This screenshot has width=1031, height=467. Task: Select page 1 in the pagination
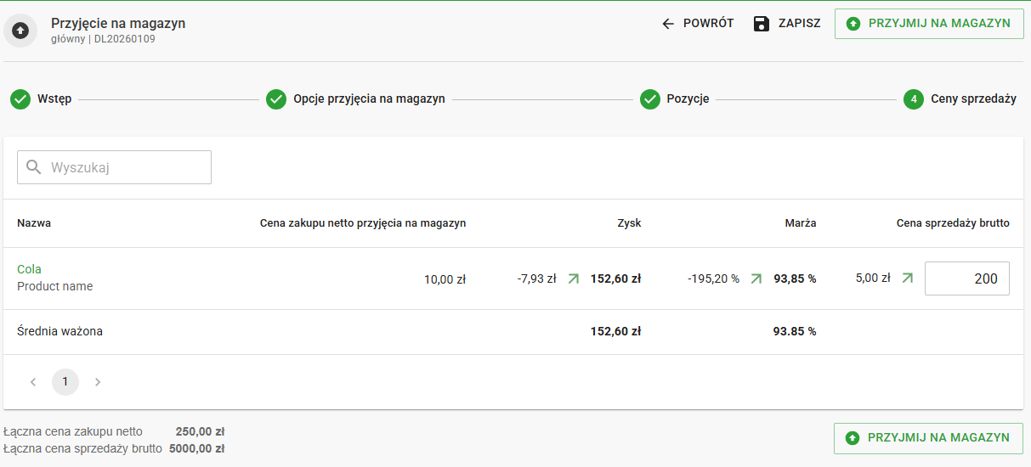click(x=65, y=382)
